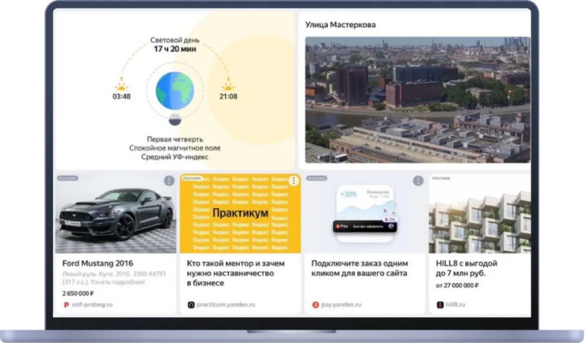Open 'HILL8 с выгодой до 7 млн руб.' link
Viewport: 585px width, 343px height.
[466, 268]
